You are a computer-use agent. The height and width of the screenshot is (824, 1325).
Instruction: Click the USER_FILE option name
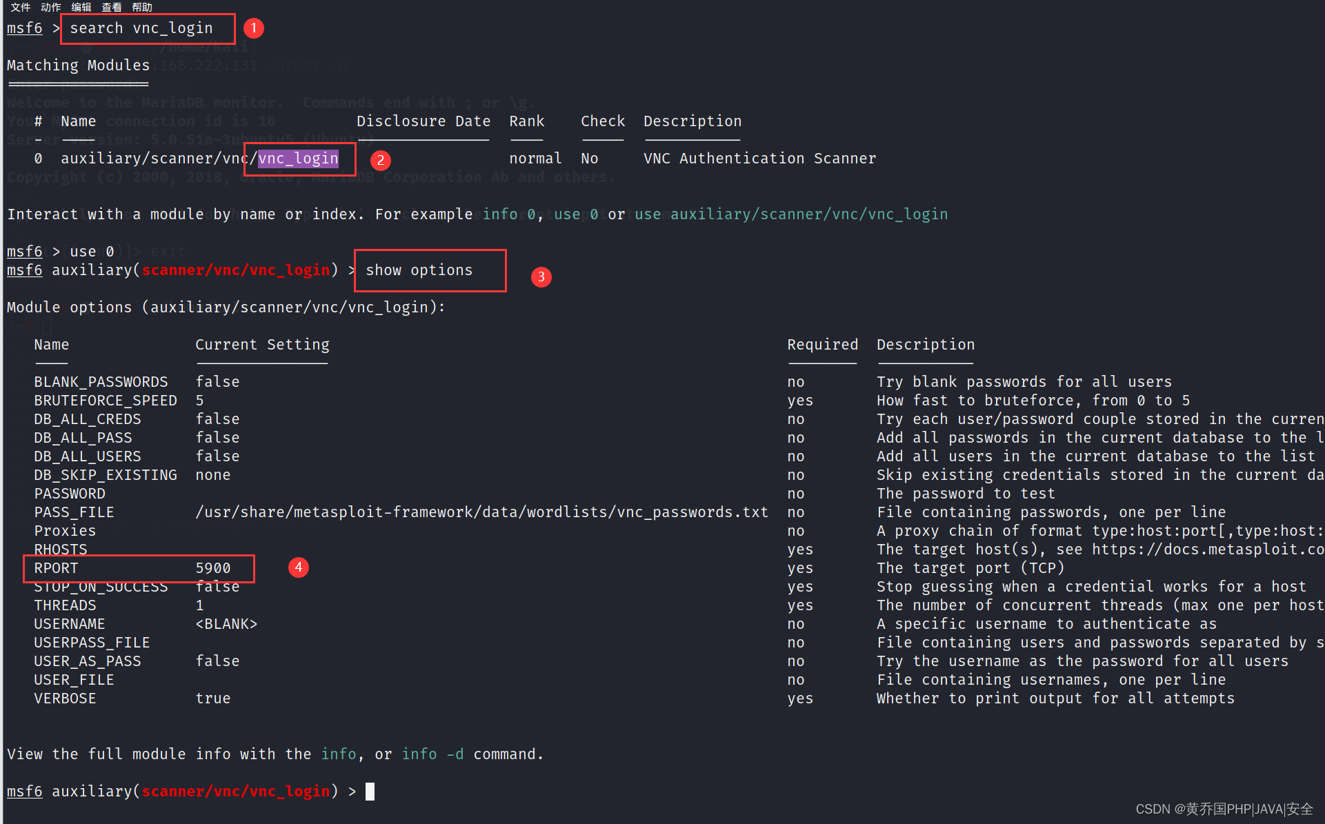(74, 680)
